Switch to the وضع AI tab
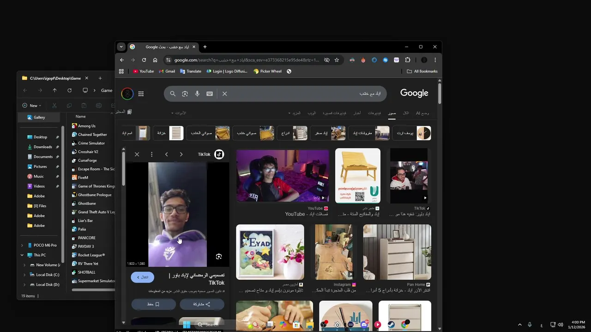 [422, 113]
